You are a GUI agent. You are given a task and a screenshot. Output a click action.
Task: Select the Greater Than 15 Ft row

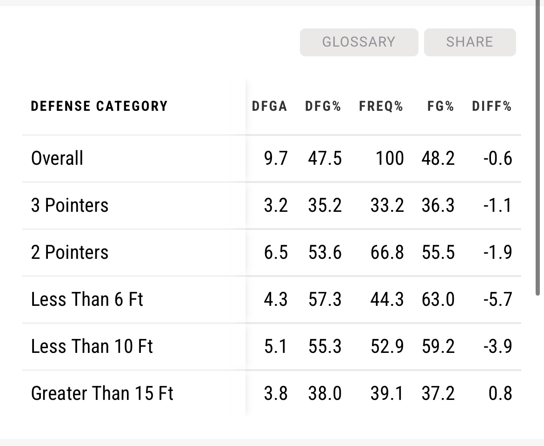click(102, 393)
